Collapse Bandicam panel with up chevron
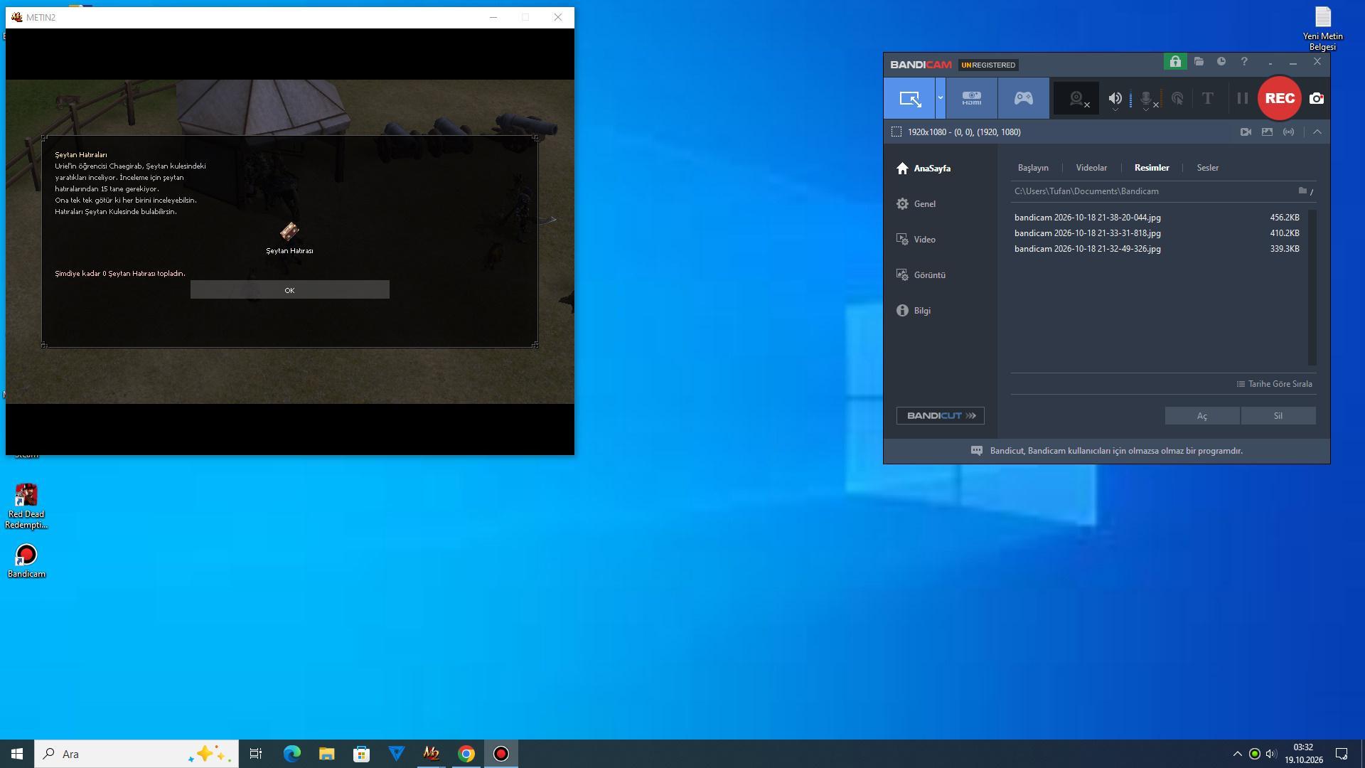Viewport: 1365px width, 768px height. (1317, 132)
